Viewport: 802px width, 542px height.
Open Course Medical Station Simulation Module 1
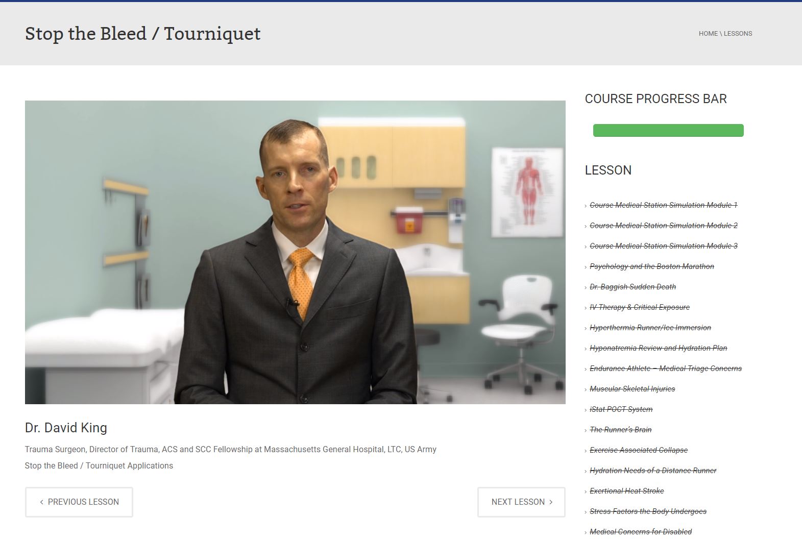pyautogui.click(x=664, y=205)
